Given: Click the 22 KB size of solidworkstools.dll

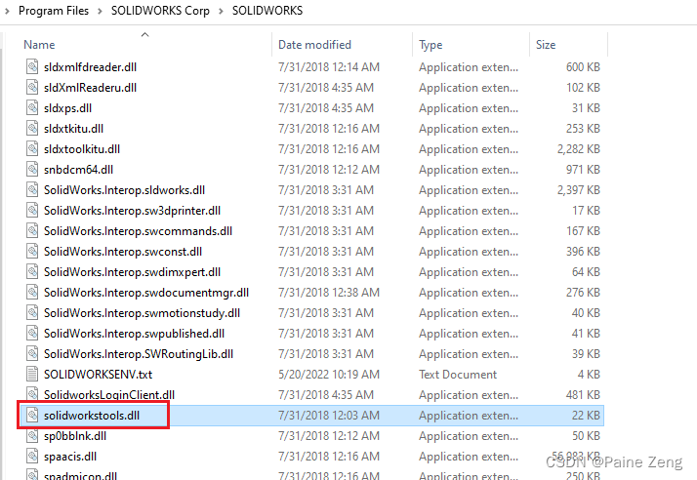Looking at the screenshot, I should point(586,415).
